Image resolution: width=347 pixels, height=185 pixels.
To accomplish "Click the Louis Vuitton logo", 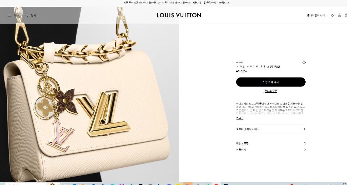I will point(179,15).
